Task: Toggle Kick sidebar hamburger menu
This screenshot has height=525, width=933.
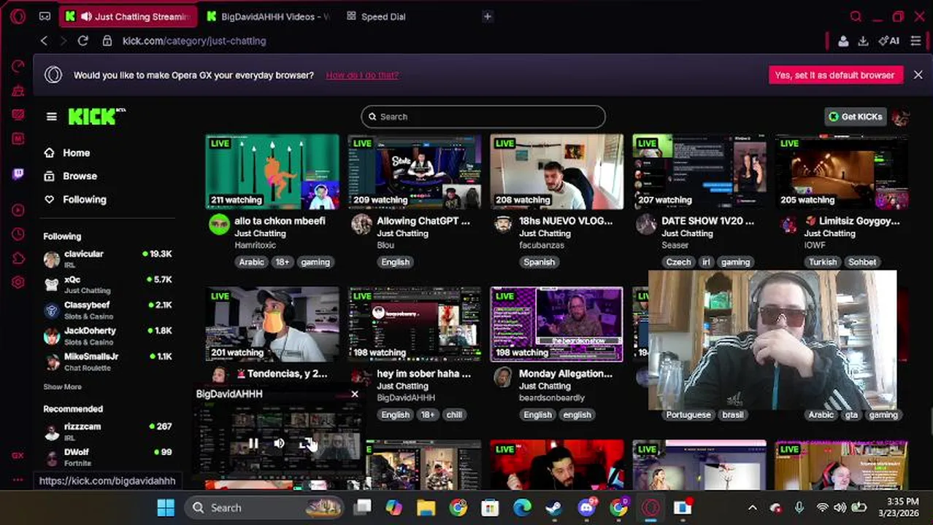Action: 51,117
